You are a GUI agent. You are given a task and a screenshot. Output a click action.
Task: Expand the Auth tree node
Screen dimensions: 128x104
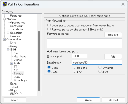tap(12, 63)
